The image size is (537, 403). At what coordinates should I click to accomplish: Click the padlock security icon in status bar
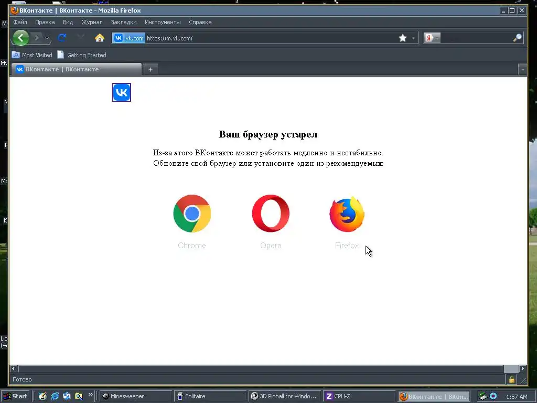click(x=512, y=379)
